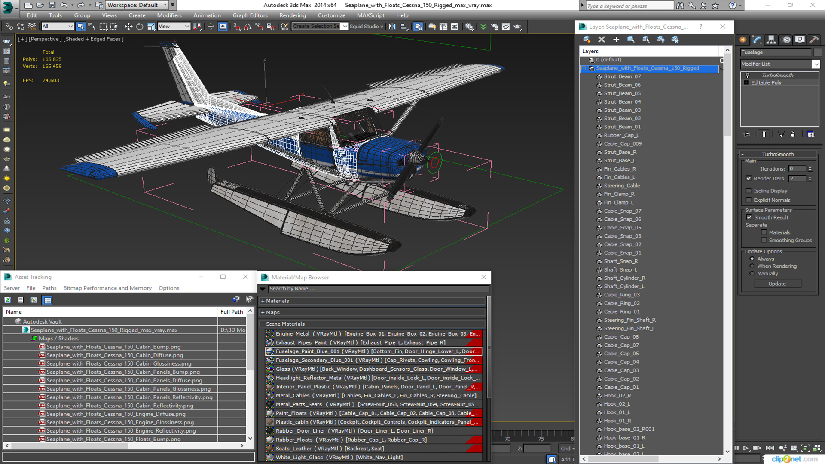Toggle the Render Iters checkbox

(749, 178)
